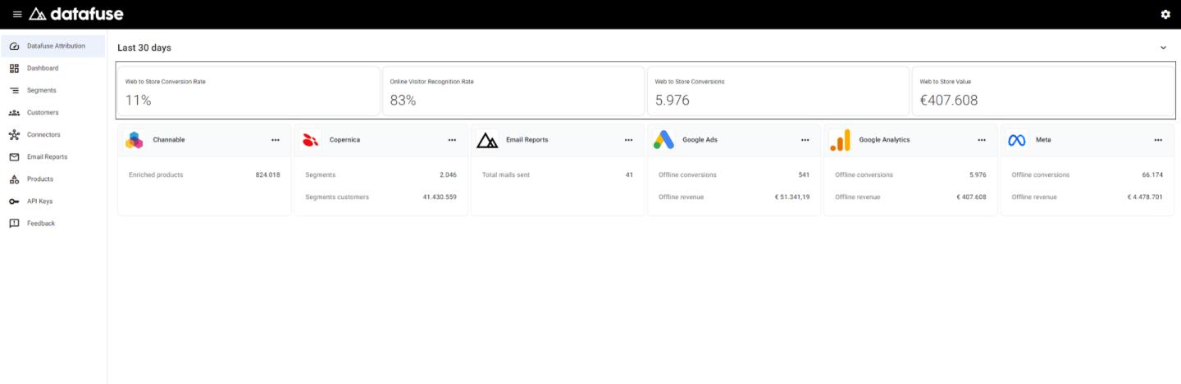Click the Last 30 days heading
The image size is (1181, 384).
[144, 47]
